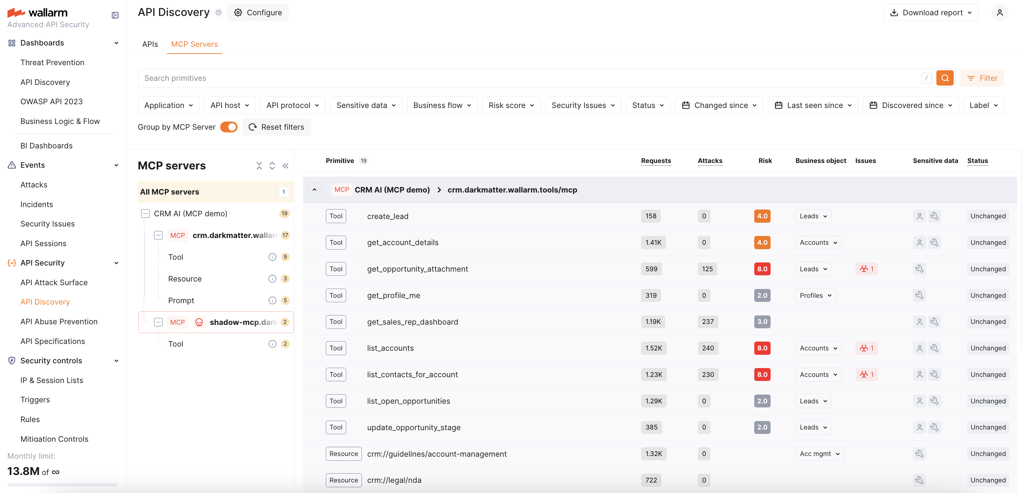1022x493 pixels.
Task: Click the orange search magnifier button
Action: coord(945,78)
